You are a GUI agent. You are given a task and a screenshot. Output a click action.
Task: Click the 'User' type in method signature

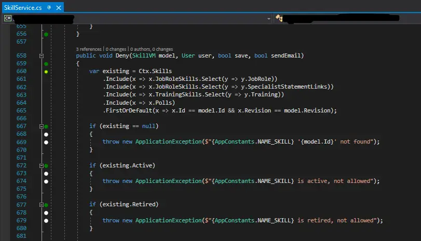(x=188, y=55)
